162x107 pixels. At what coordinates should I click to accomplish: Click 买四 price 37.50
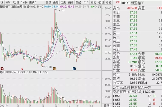(x=133, y=45)
